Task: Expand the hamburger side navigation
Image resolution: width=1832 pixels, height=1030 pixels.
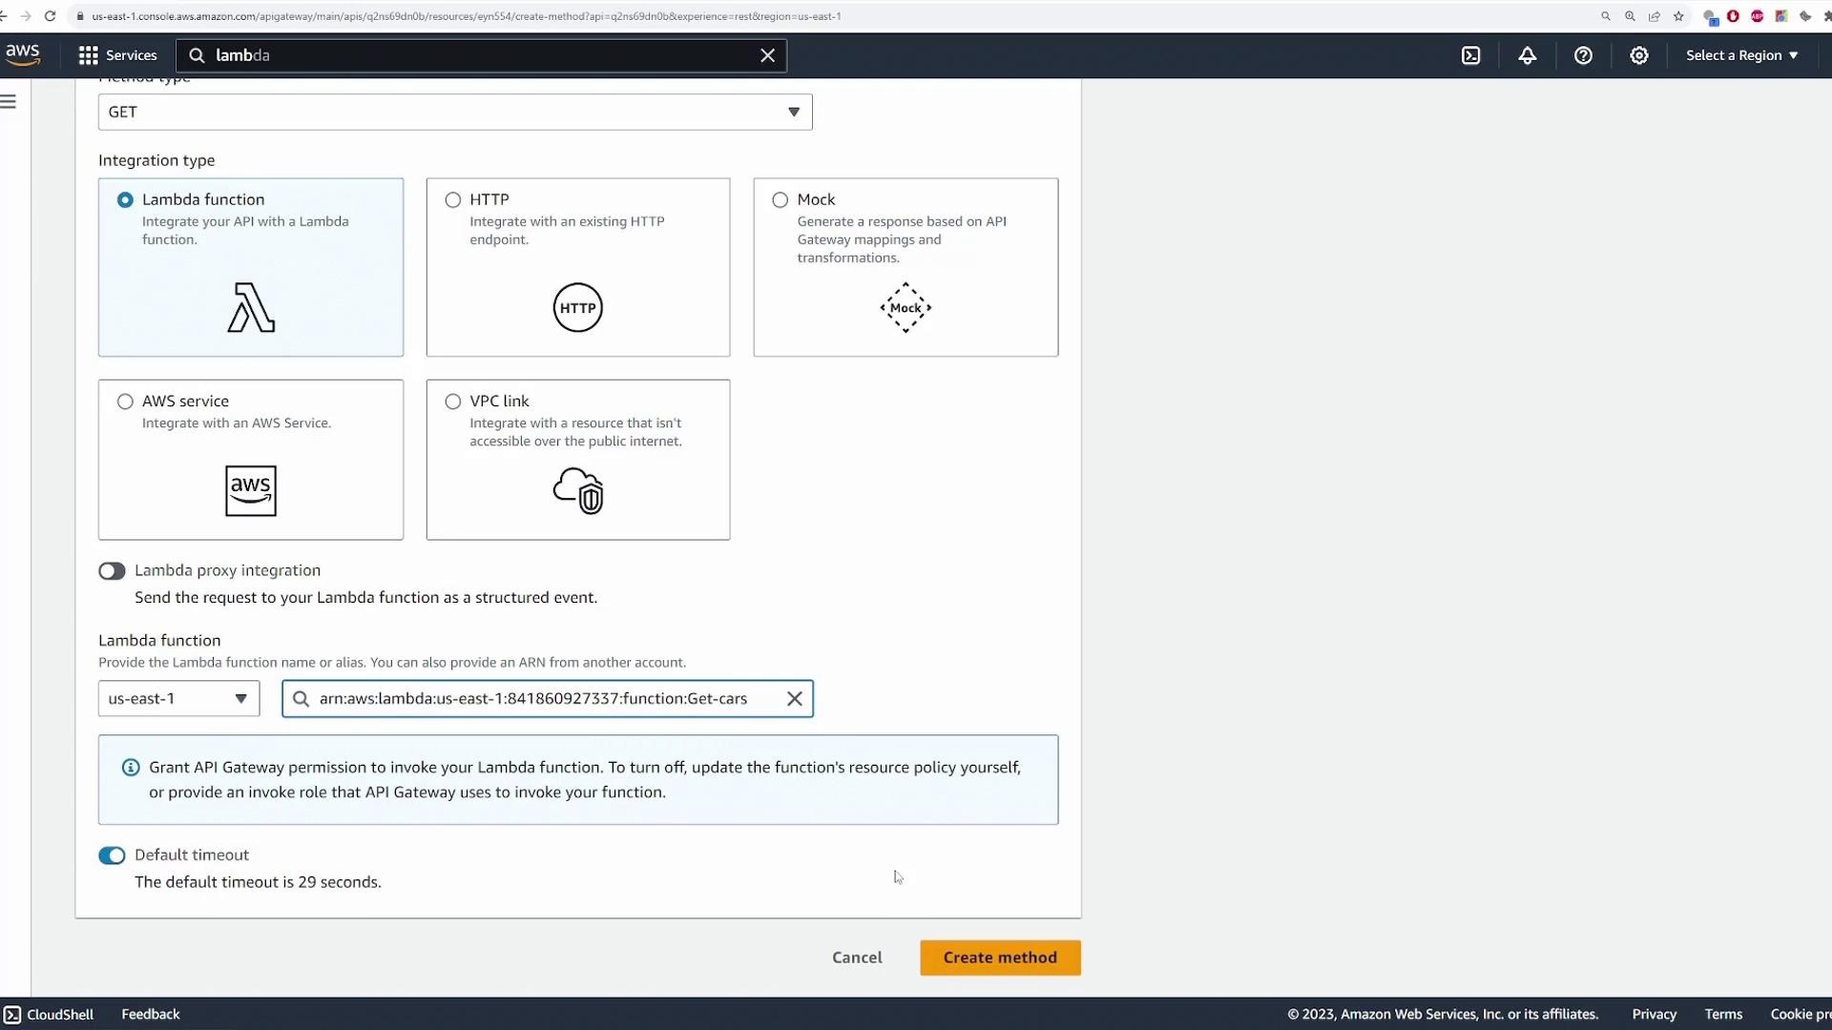Action: tap(9, 102)
